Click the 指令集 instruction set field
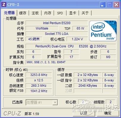Image resolution: width=121 pixels, height=118 pixels. tap(71, 62)
